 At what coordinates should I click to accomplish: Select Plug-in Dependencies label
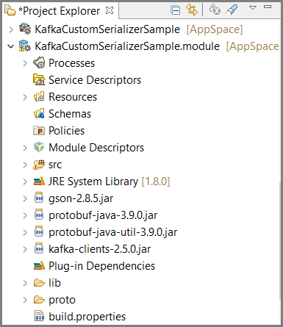tap(102, 266)
